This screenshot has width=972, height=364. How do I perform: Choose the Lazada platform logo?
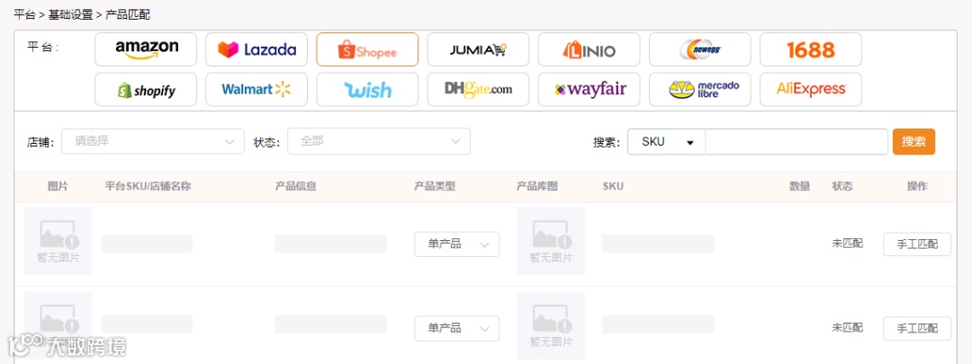pos(256,49)
